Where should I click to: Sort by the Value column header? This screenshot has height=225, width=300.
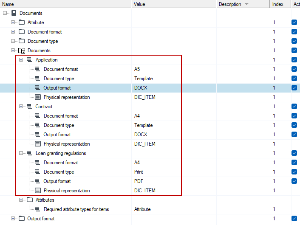pos(174,4)
